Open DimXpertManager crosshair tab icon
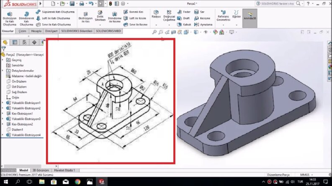Image resolution: width=332 pixels, height=186 pixels. click(x=34, y=43)
